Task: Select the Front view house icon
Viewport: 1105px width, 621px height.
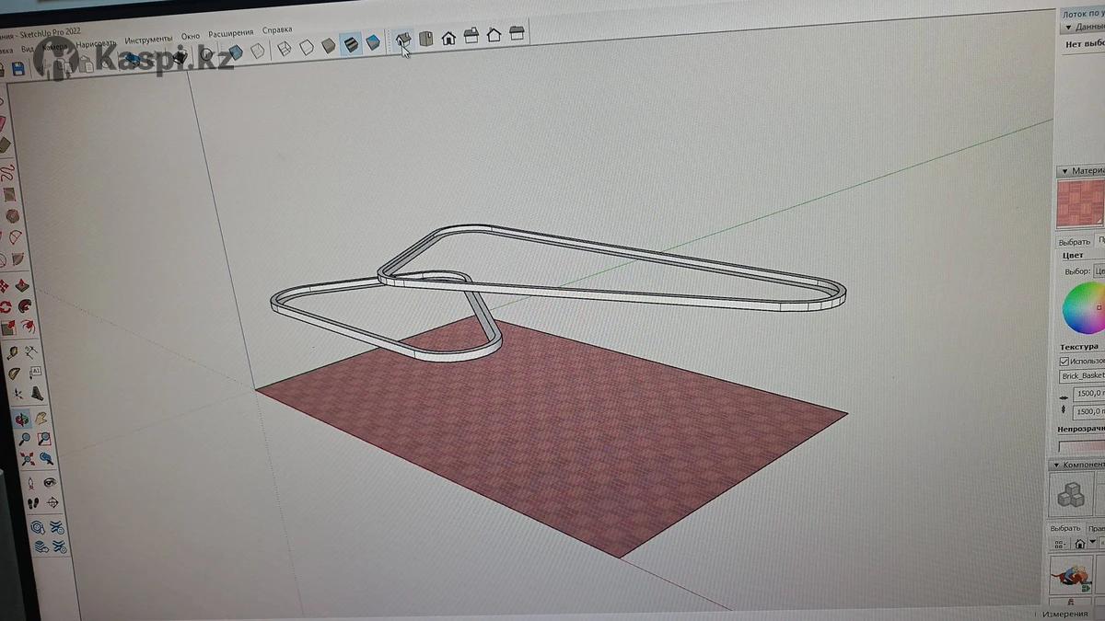Action: pyautogui.click(x=448, y=38)
